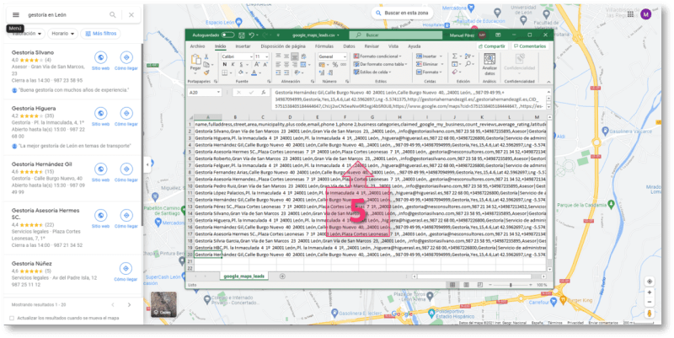Click the AutoSum sigma icon

click(x=454, y=56)
